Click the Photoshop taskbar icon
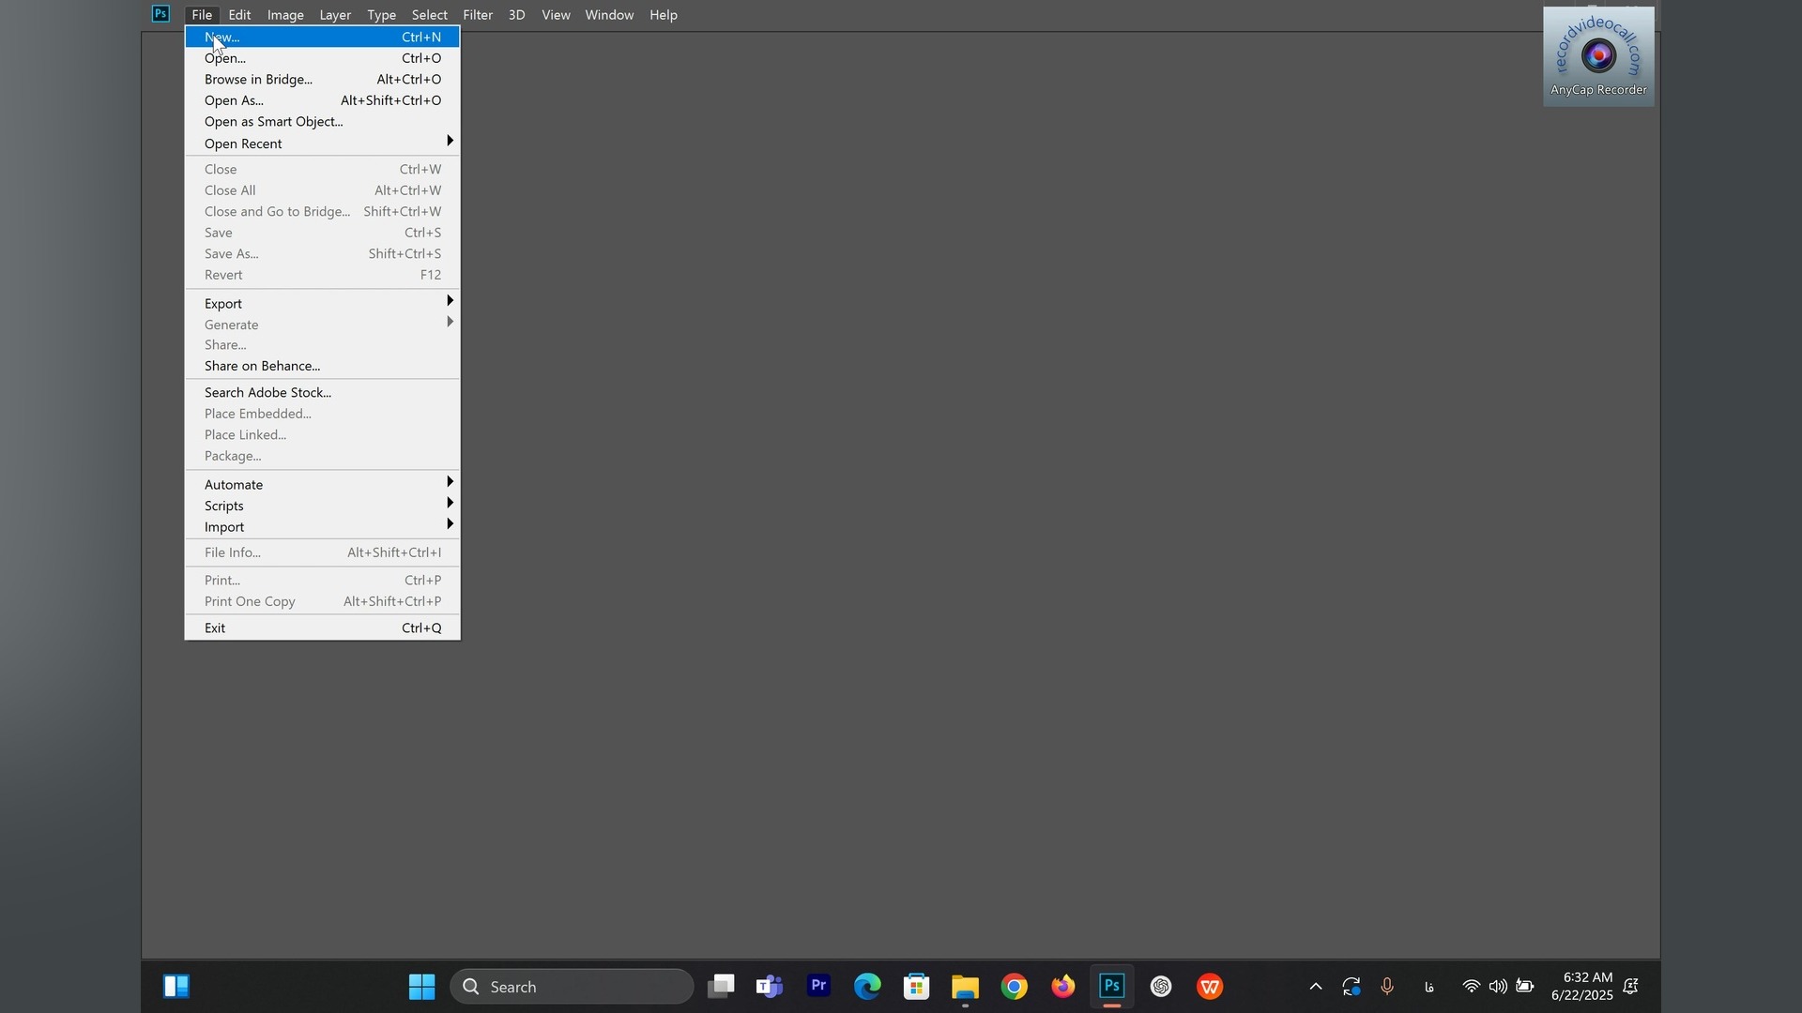Viewport: 1802px width, 1013px height. [1111, 986]
